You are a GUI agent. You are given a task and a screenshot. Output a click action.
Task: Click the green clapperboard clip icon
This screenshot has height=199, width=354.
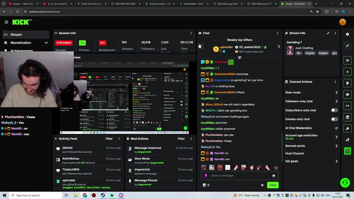[347, 151]
